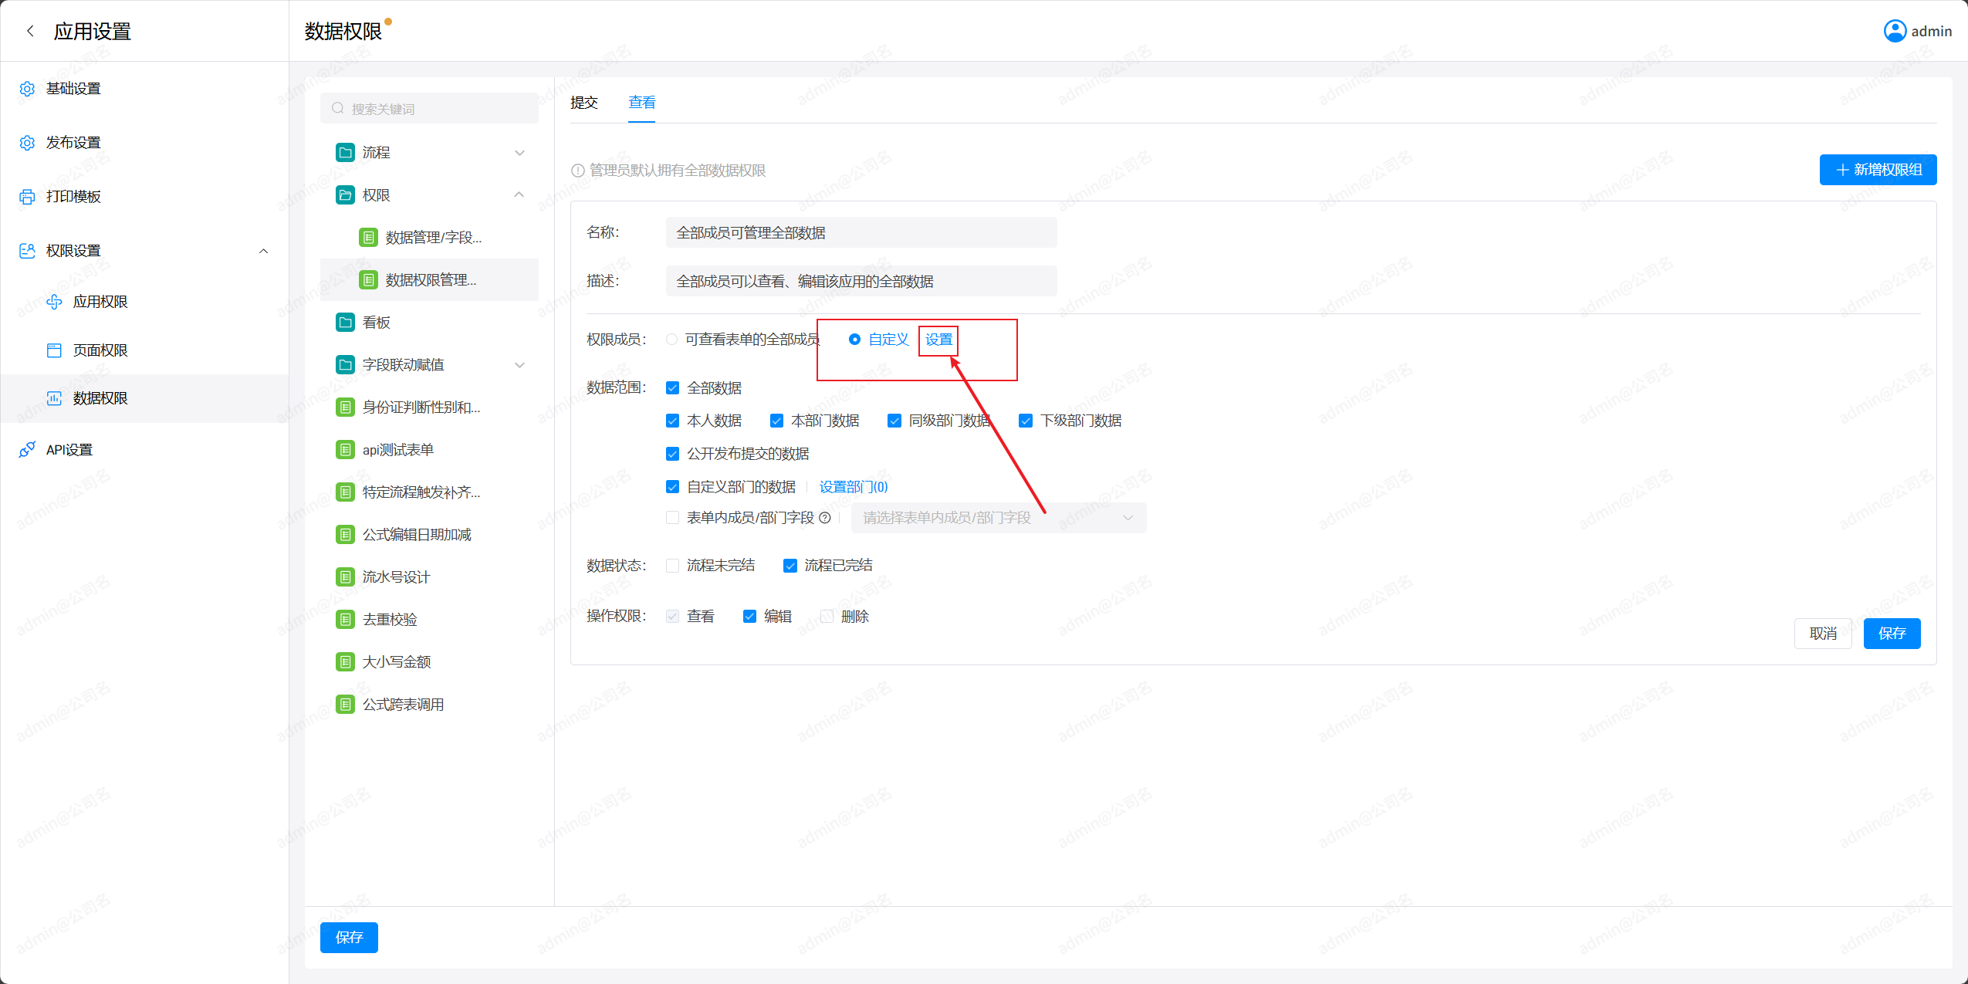Open the 表单内成员/部门字段 dropdown

click(x=998, y=518)
